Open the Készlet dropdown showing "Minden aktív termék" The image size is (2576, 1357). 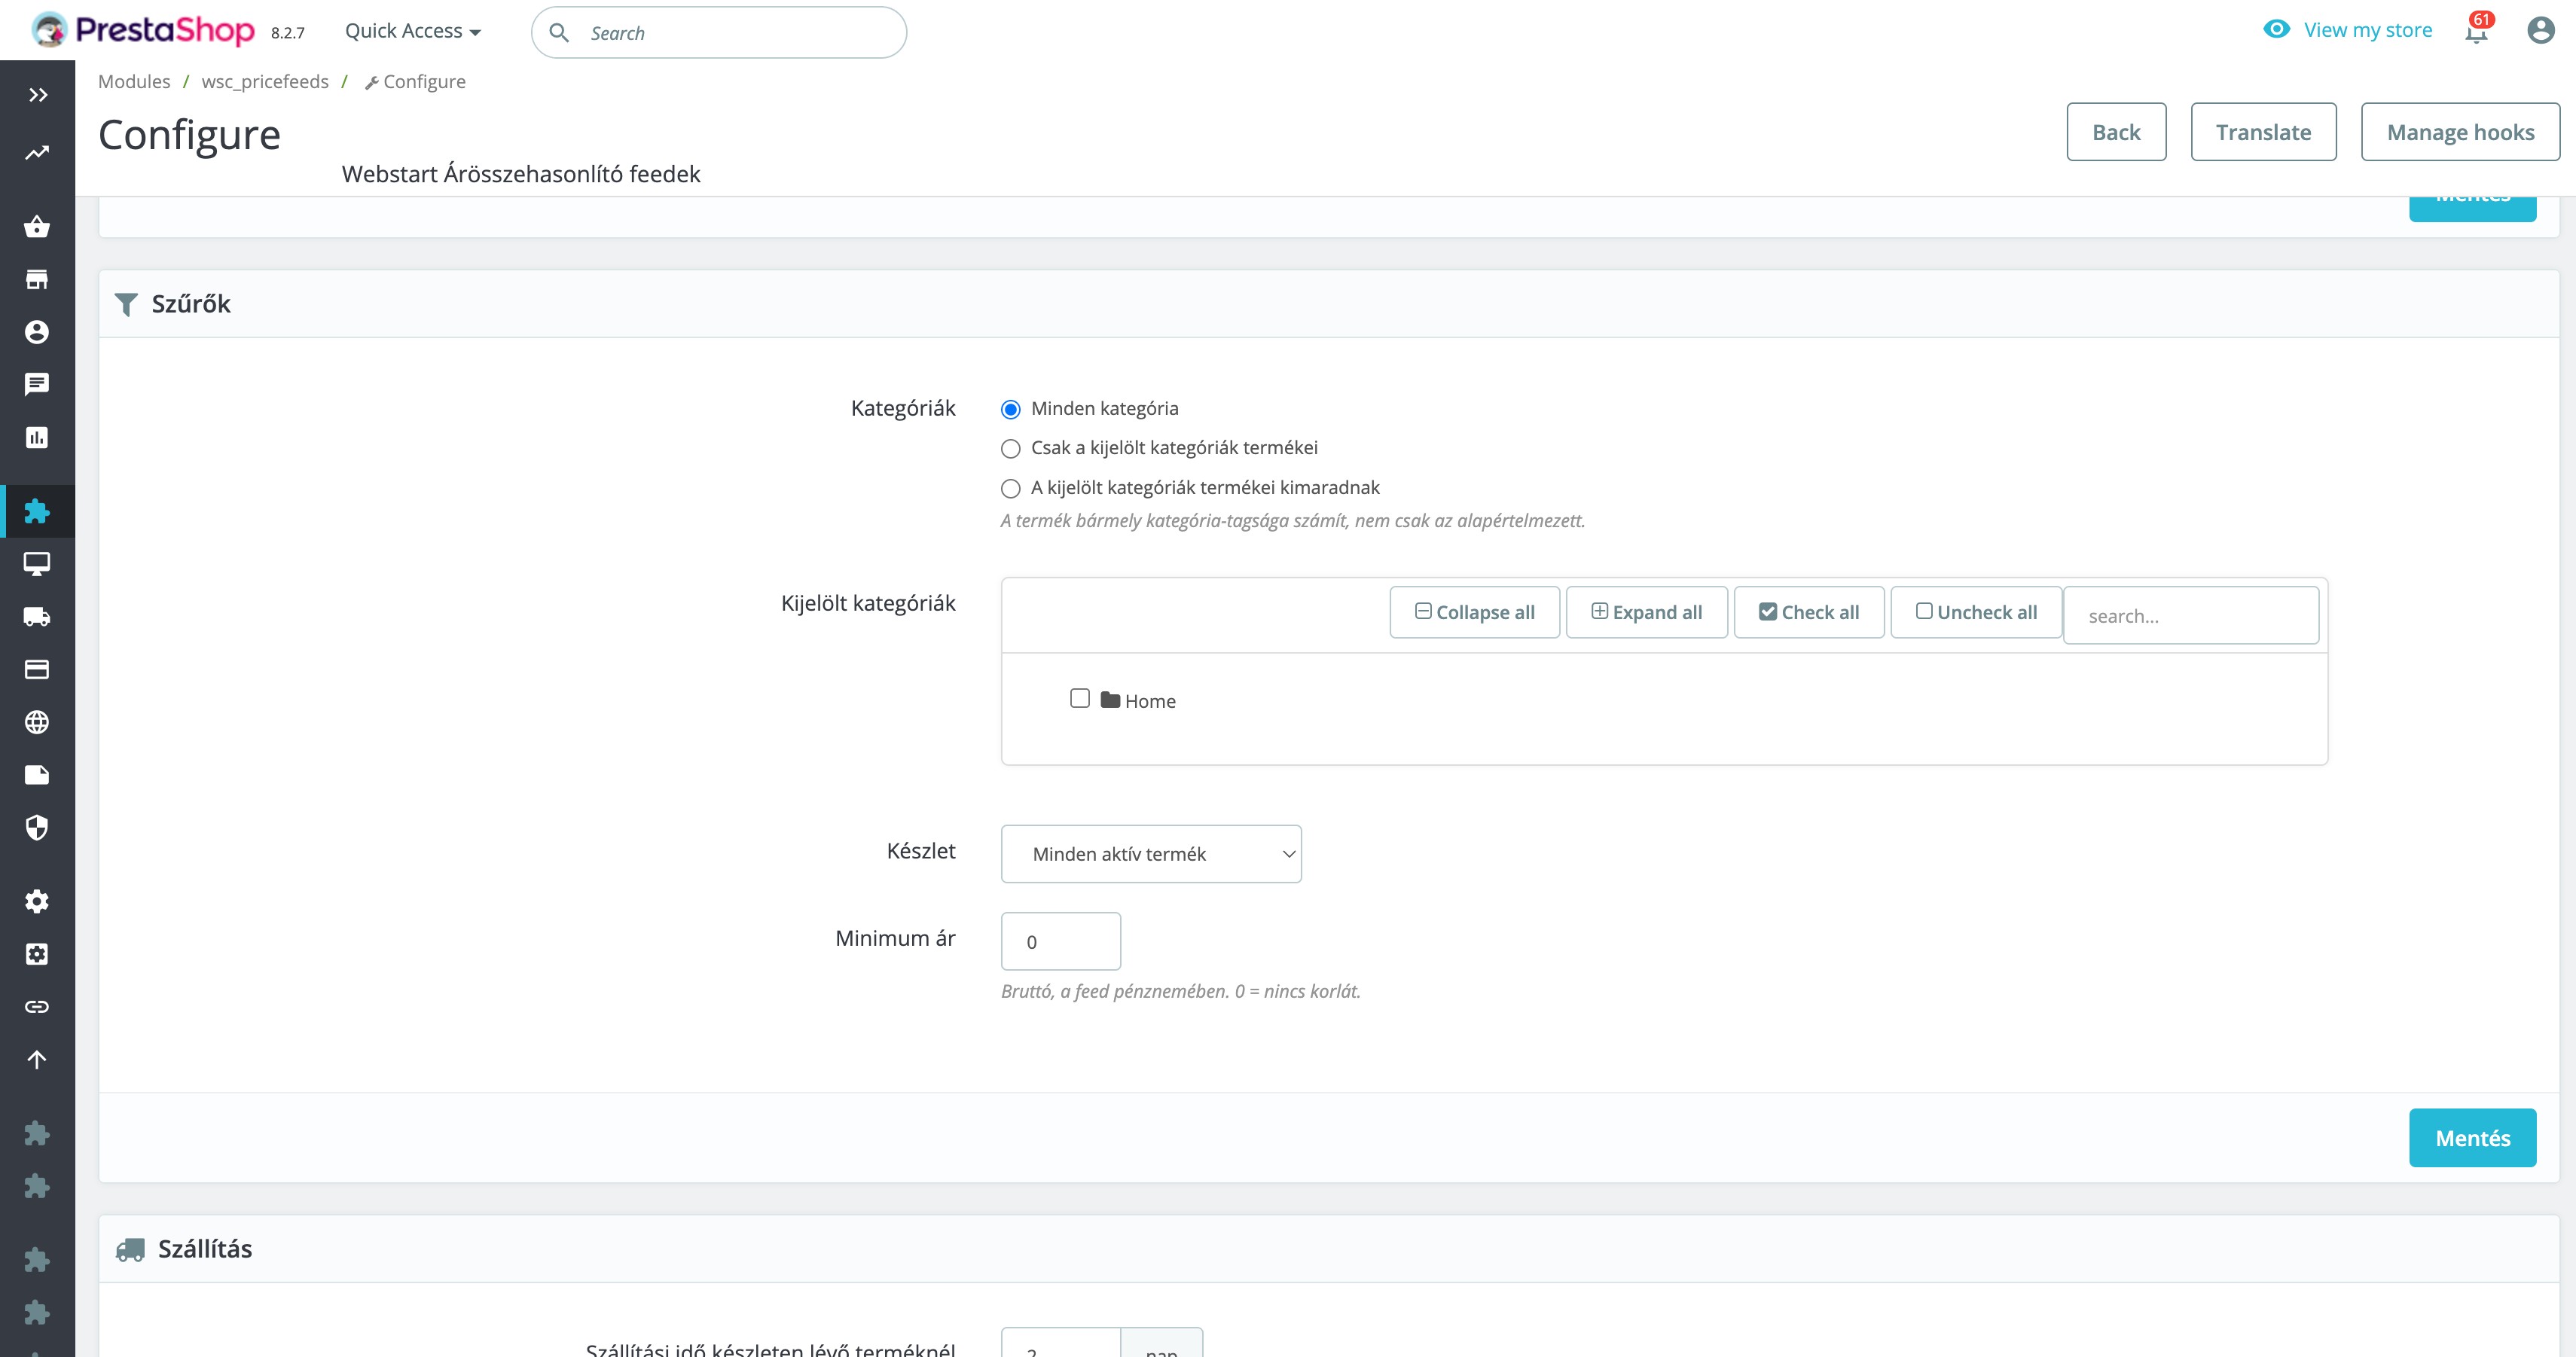[1151, 854]
